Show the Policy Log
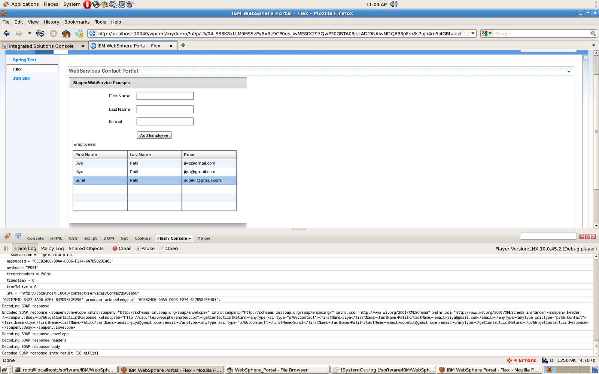 pos(52,248)
